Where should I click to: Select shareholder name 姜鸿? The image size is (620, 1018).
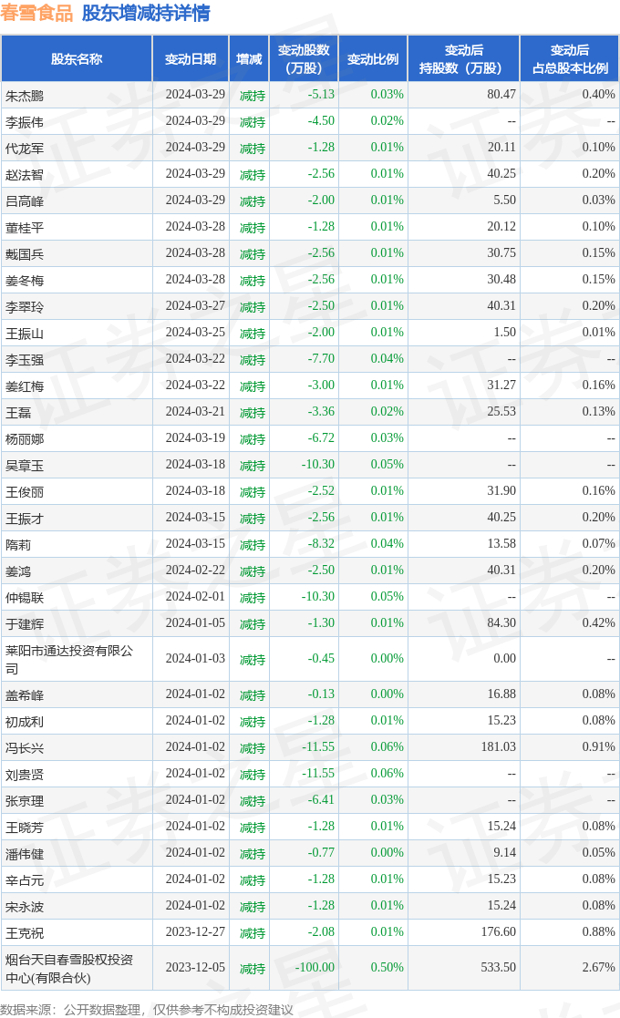tap(18, 571)
